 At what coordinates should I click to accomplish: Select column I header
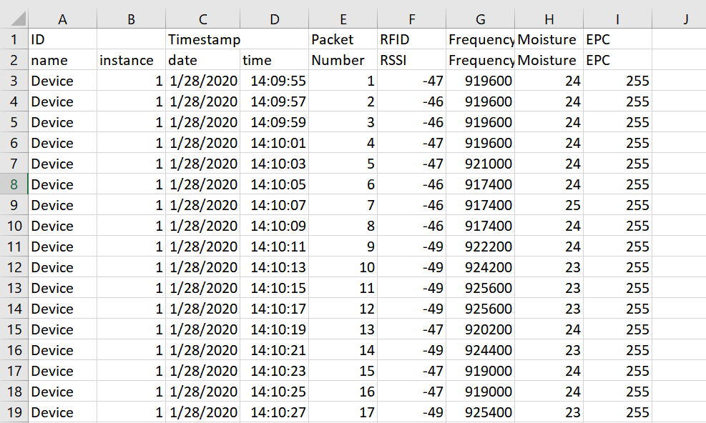[x=617, y=19]
